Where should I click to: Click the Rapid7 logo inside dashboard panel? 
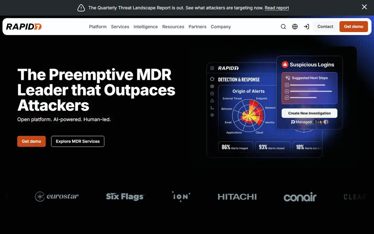pyautogui.click(x=228, y=68)
